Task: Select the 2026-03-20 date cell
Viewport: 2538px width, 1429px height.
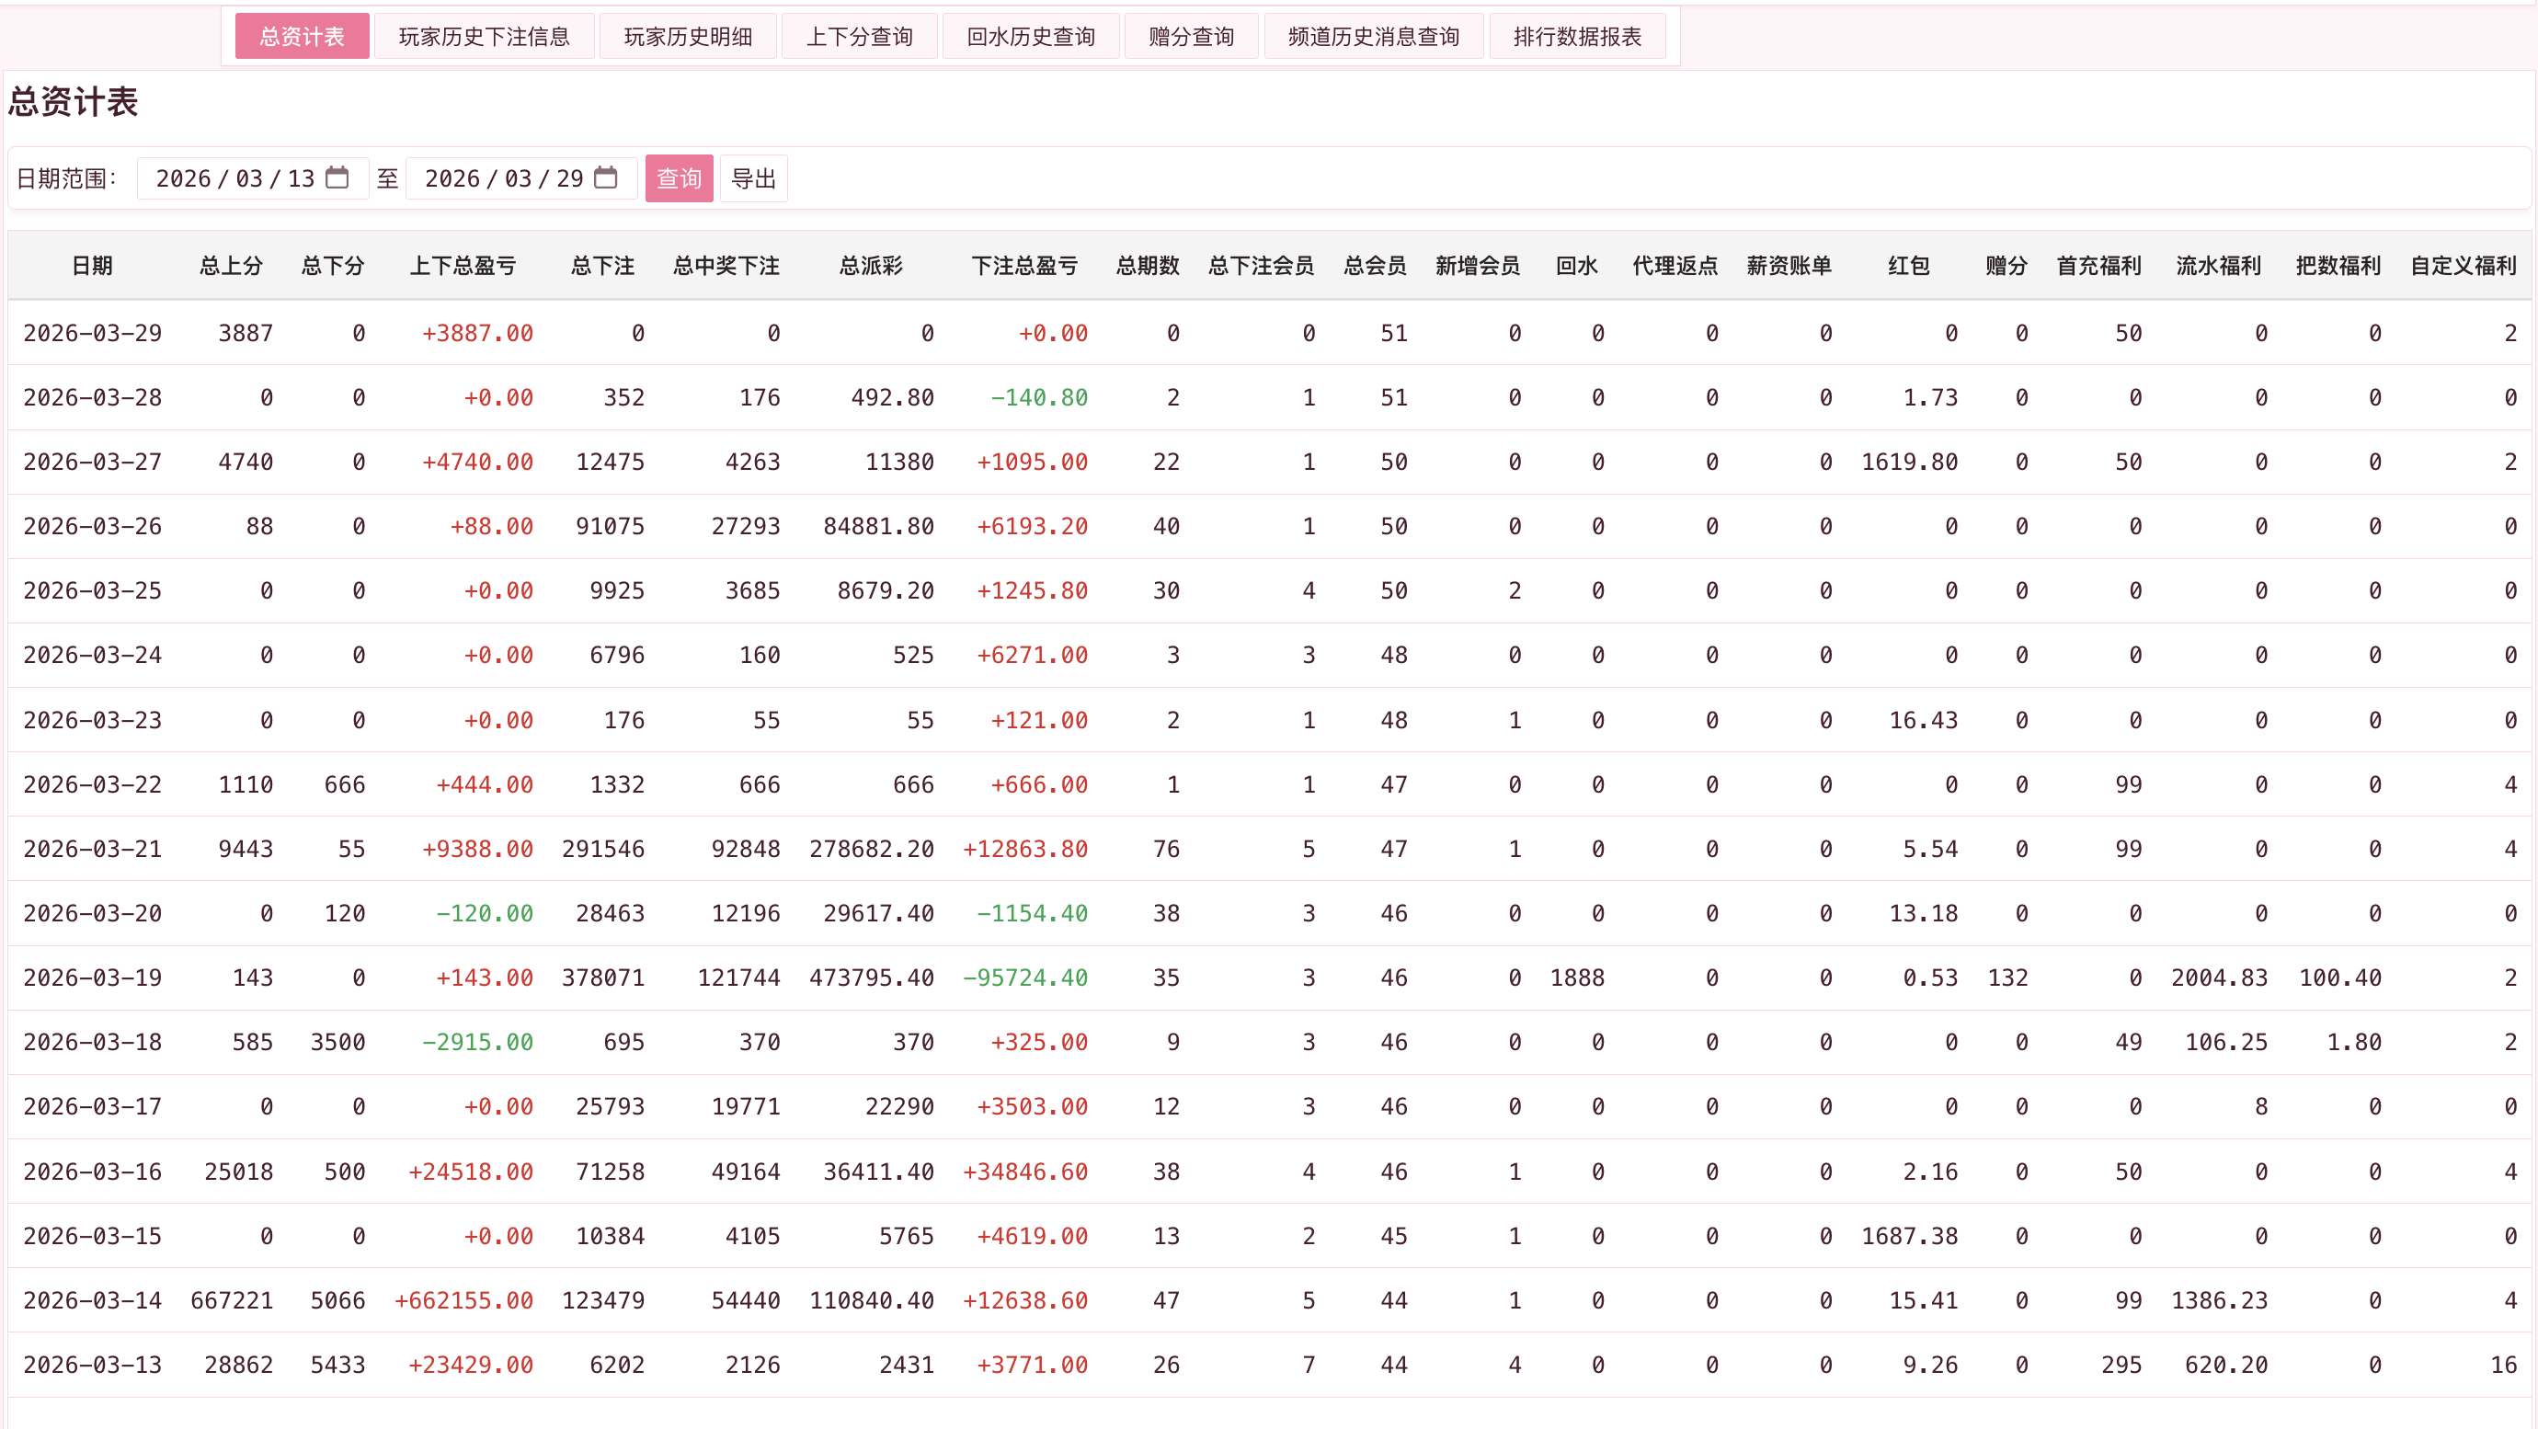Action: click(93, 912)
